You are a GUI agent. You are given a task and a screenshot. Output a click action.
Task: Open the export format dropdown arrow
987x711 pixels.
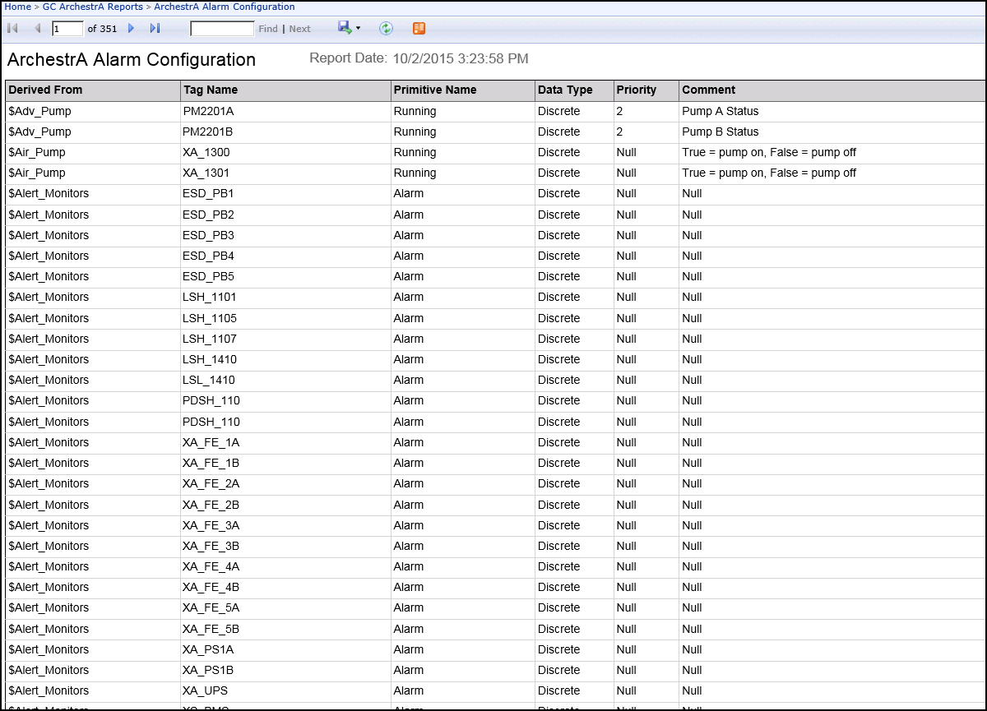(358, 29)
